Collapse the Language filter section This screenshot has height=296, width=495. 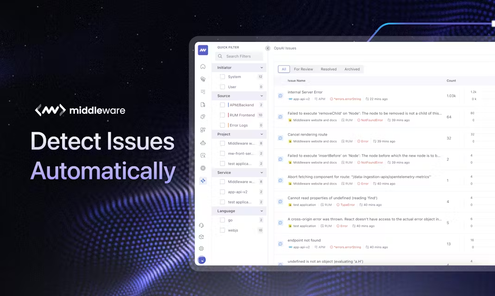pos(261,211)
